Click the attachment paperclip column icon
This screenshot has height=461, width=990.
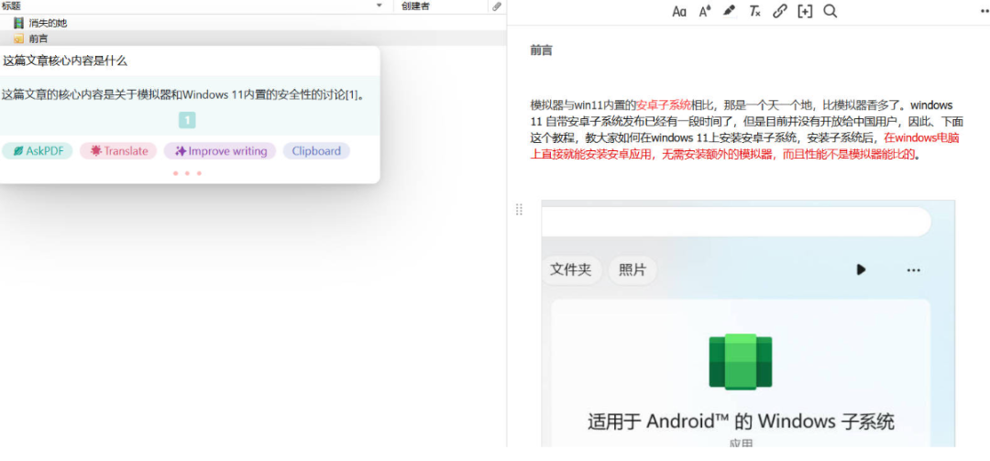coord(497,6)
